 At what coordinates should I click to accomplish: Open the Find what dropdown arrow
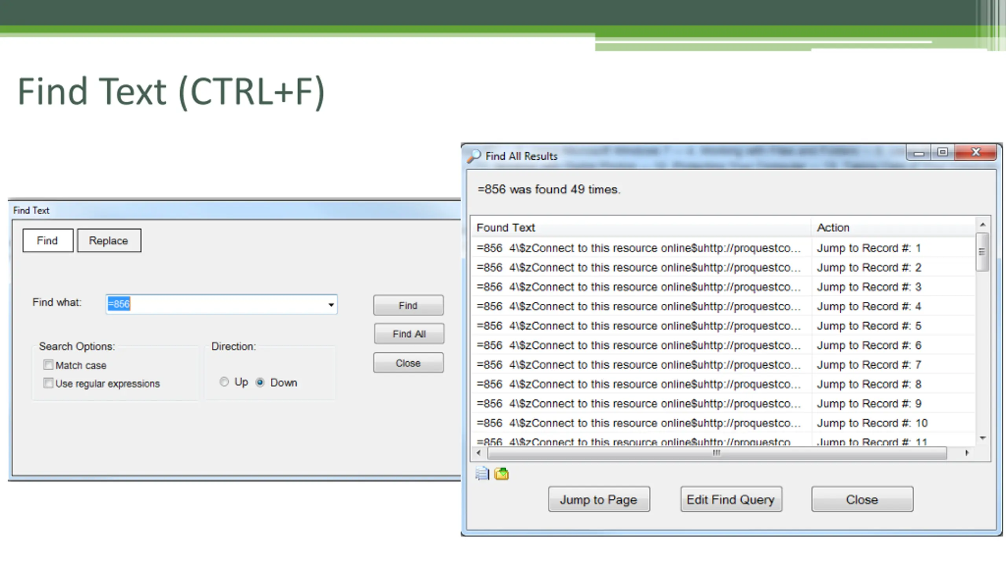click(x=331, y=304)
